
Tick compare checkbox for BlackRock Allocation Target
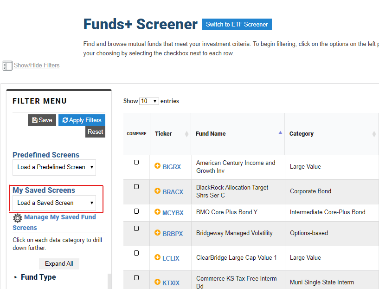136,187
